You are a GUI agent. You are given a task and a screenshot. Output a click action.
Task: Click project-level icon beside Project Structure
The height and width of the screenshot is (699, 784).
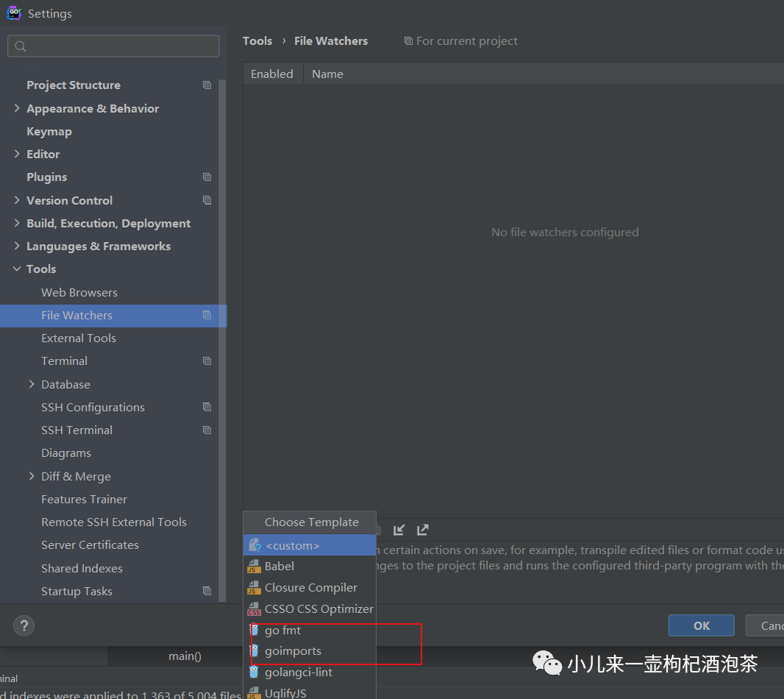coord(207,85)
